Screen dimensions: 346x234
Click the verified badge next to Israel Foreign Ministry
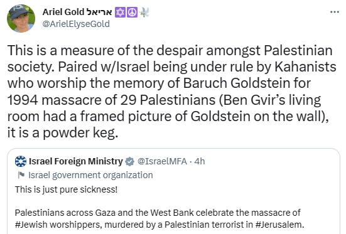pos(130,161)
